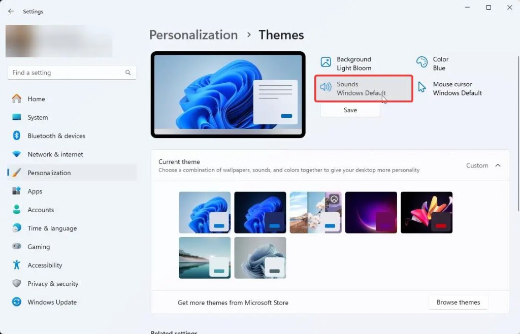Click Personalization in the breadcrumb
520x334 pixels.
click(x=193, y=35)
